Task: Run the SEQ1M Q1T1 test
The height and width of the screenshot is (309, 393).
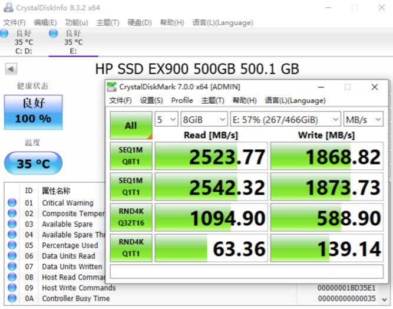Action: click(x=131, y=186)
